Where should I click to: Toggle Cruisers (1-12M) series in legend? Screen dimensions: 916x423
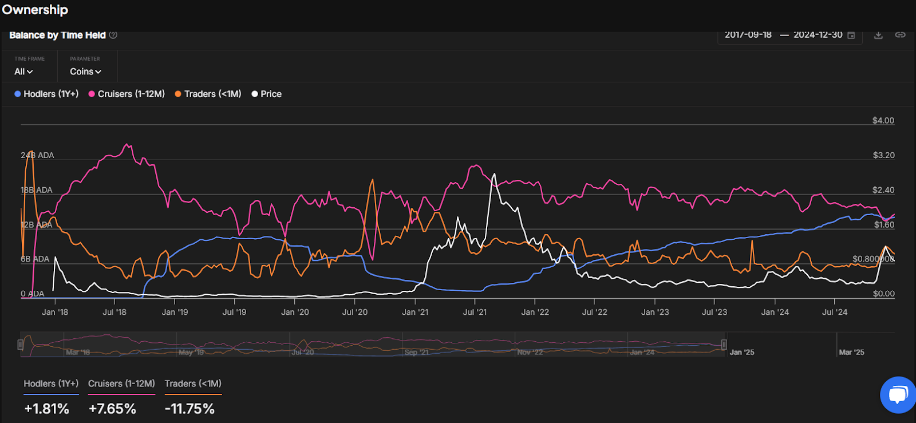127,94
